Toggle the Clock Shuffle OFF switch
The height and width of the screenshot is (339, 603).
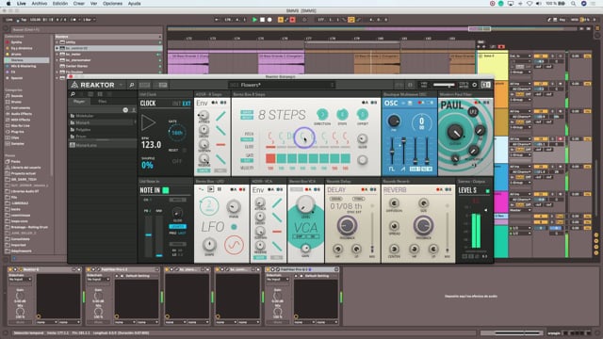[x=176, y=161]
